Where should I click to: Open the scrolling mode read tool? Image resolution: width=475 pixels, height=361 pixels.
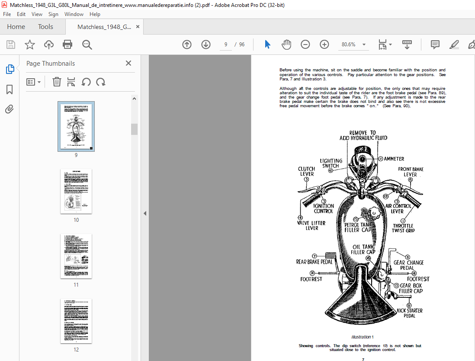click(x=407, y=45)
